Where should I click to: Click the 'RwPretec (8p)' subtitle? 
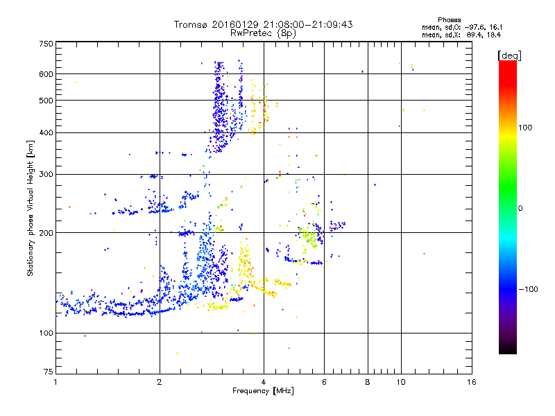coord(263,33)
